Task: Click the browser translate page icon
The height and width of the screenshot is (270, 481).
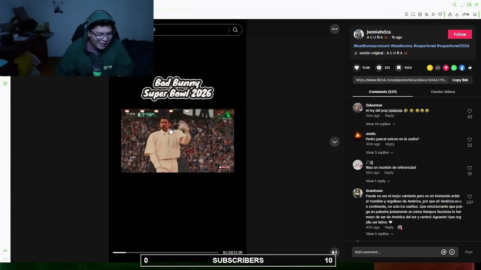Action: 427,15
